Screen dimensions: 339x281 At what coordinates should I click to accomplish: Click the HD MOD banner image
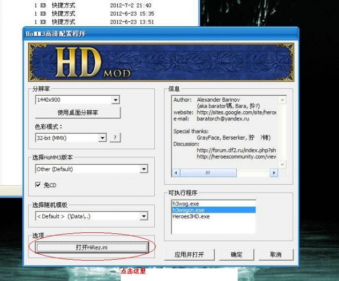pyautogui.click(x=161, y=62)
